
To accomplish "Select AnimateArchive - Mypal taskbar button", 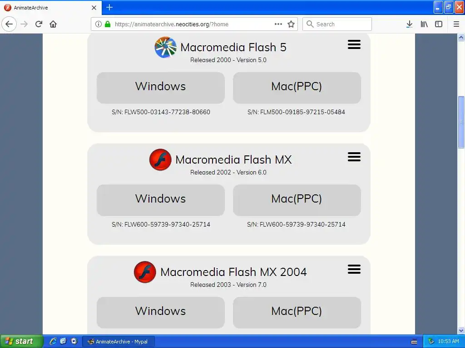I will (x=119, y=342).
